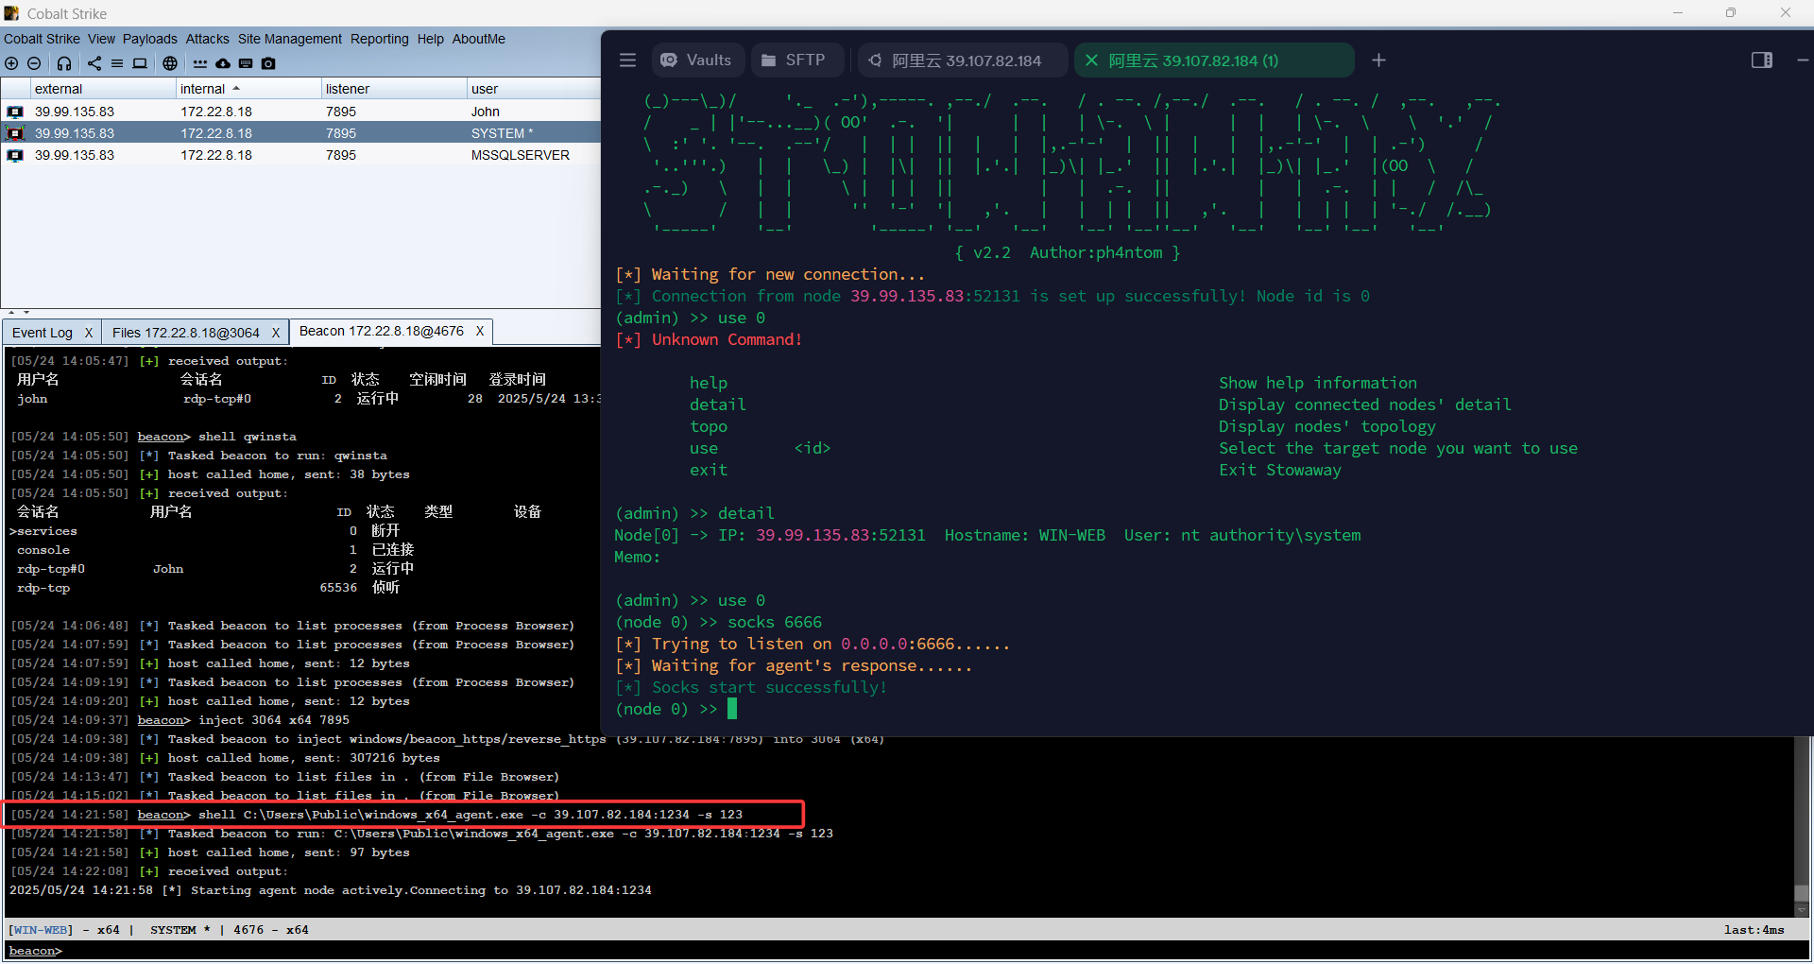Screen dimensions: 1814x964
Task: Sort sessions by user column
Action: coord(534,89)
